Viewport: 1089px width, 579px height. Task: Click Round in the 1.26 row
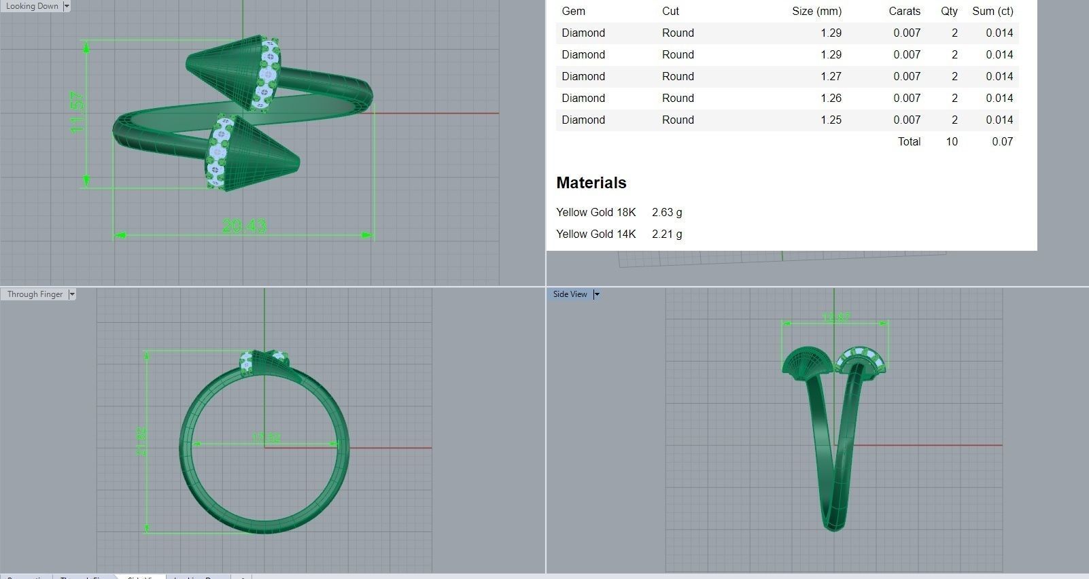[678, 98]
